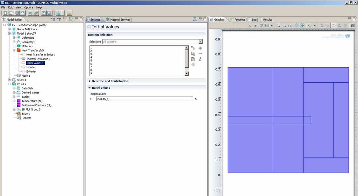The height and width of the screenshot is (196, 358).
Task: Click the green tree-structure icon in Model Builder
Action: [71, 19]
